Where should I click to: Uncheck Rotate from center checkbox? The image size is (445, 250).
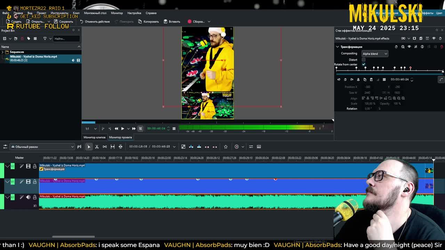click(x=364, y=64)
